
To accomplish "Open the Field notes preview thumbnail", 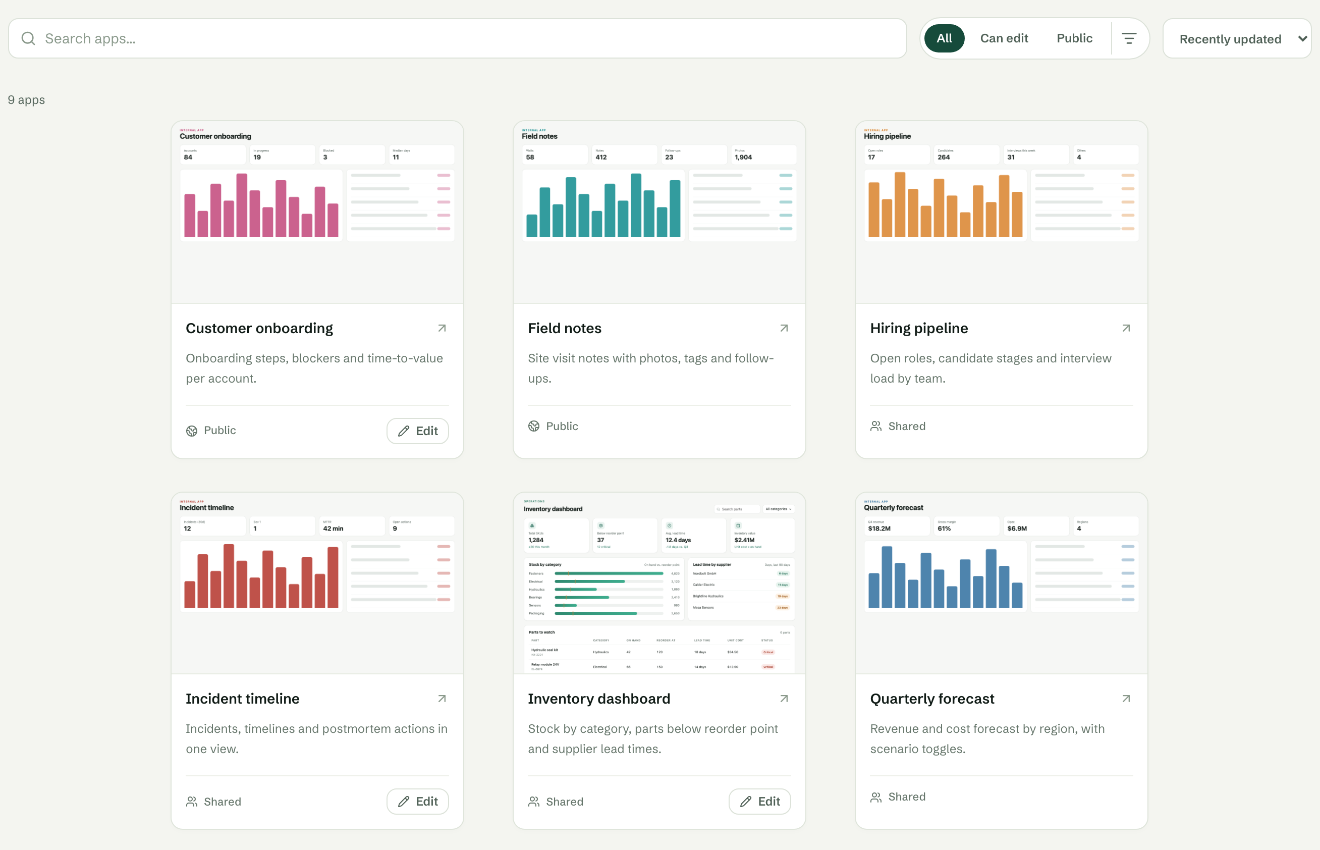I will tap(659, 212).
